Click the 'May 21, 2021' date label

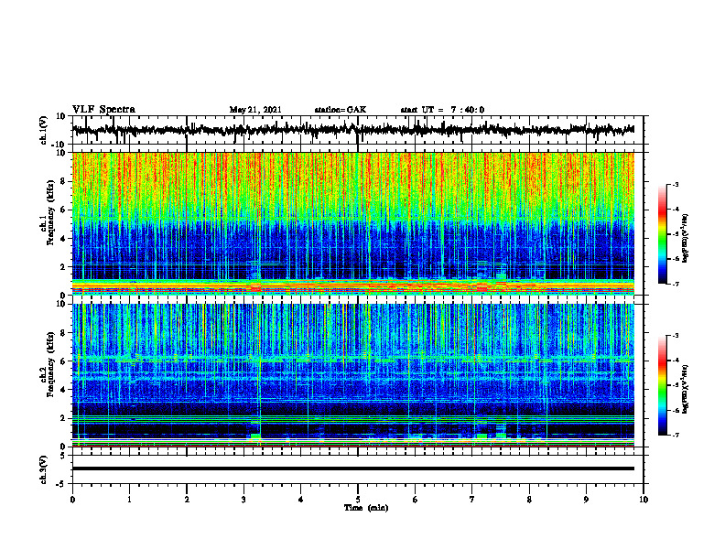point(255,110)
